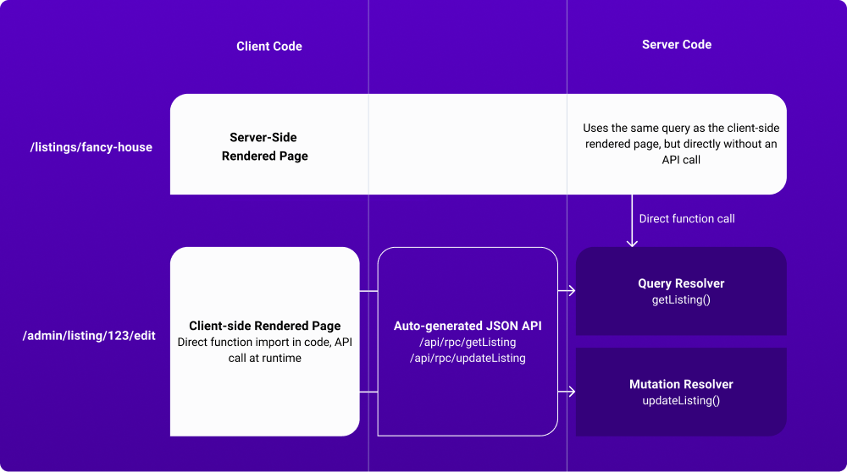
Task: Open the /listings/fancy-house route label
Action: (x=91, y=147)
